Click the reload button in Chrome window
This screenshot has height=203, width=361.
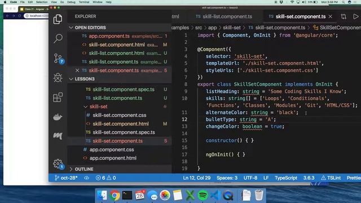click(20, 16)
